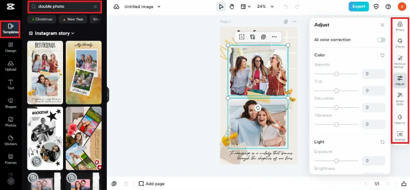This screenshot has height=190, width=410.
Task: Click the Tint slider handle
Action: click(x=336, y=91)
